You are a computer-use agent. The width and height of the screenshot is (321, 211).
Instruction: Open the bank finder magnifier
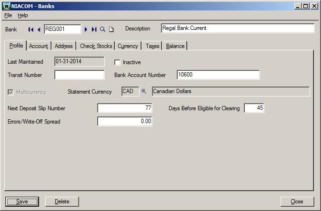pyautogui.click(x=102, y=29)
